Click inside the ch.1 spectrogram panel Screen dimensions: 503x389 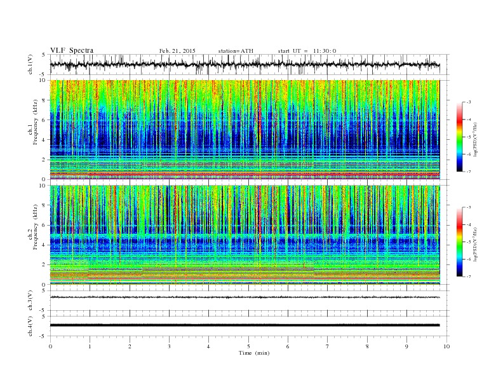point(245,130)
